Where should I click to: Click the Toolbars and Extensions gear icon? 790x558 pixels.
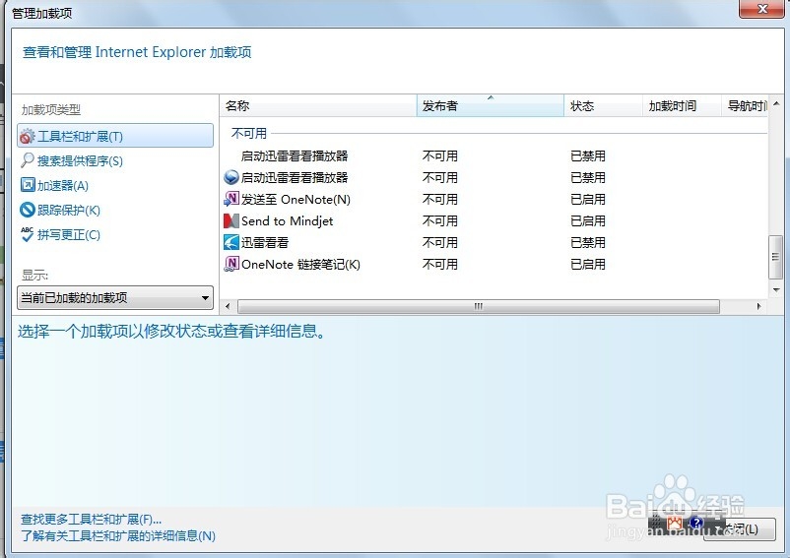28,136
